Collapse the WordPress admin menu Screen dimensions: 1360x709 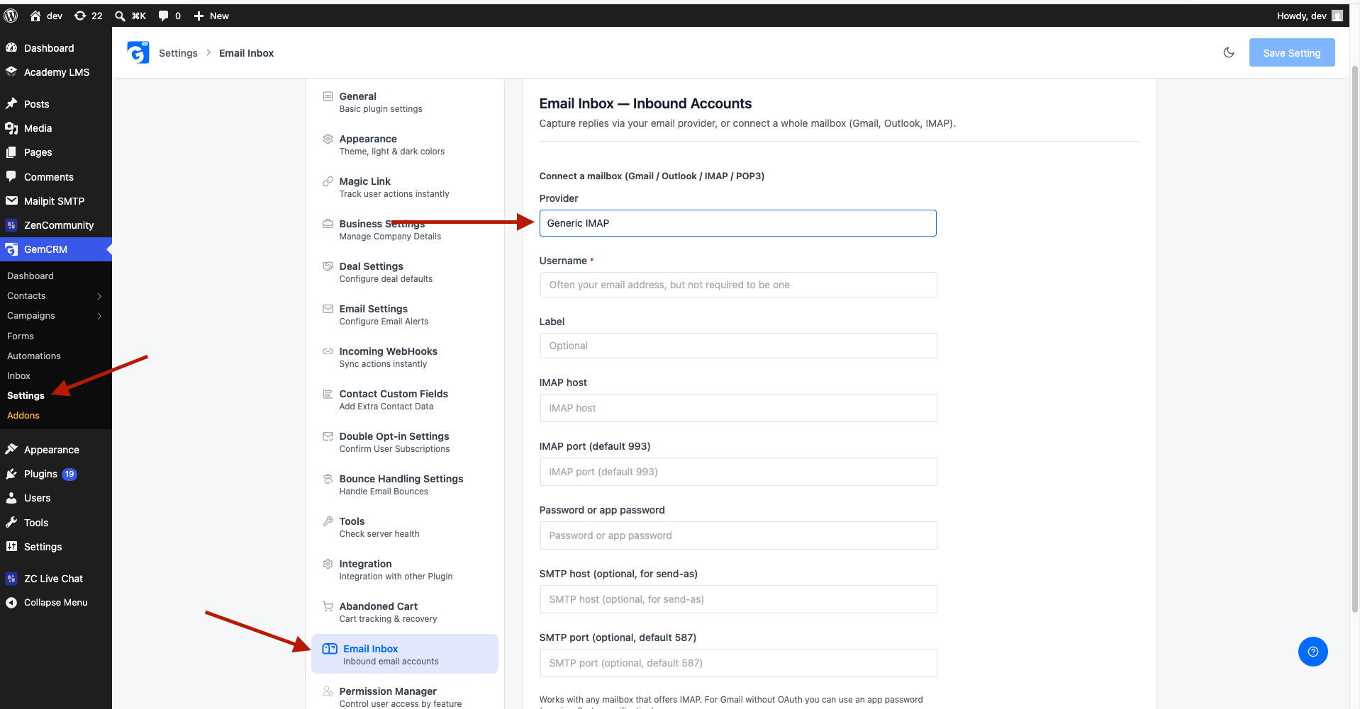coord(56,603)
